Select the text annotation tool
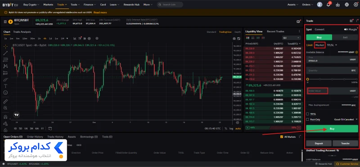The height and width of the screenshot is (167, 360). [5, 86]
